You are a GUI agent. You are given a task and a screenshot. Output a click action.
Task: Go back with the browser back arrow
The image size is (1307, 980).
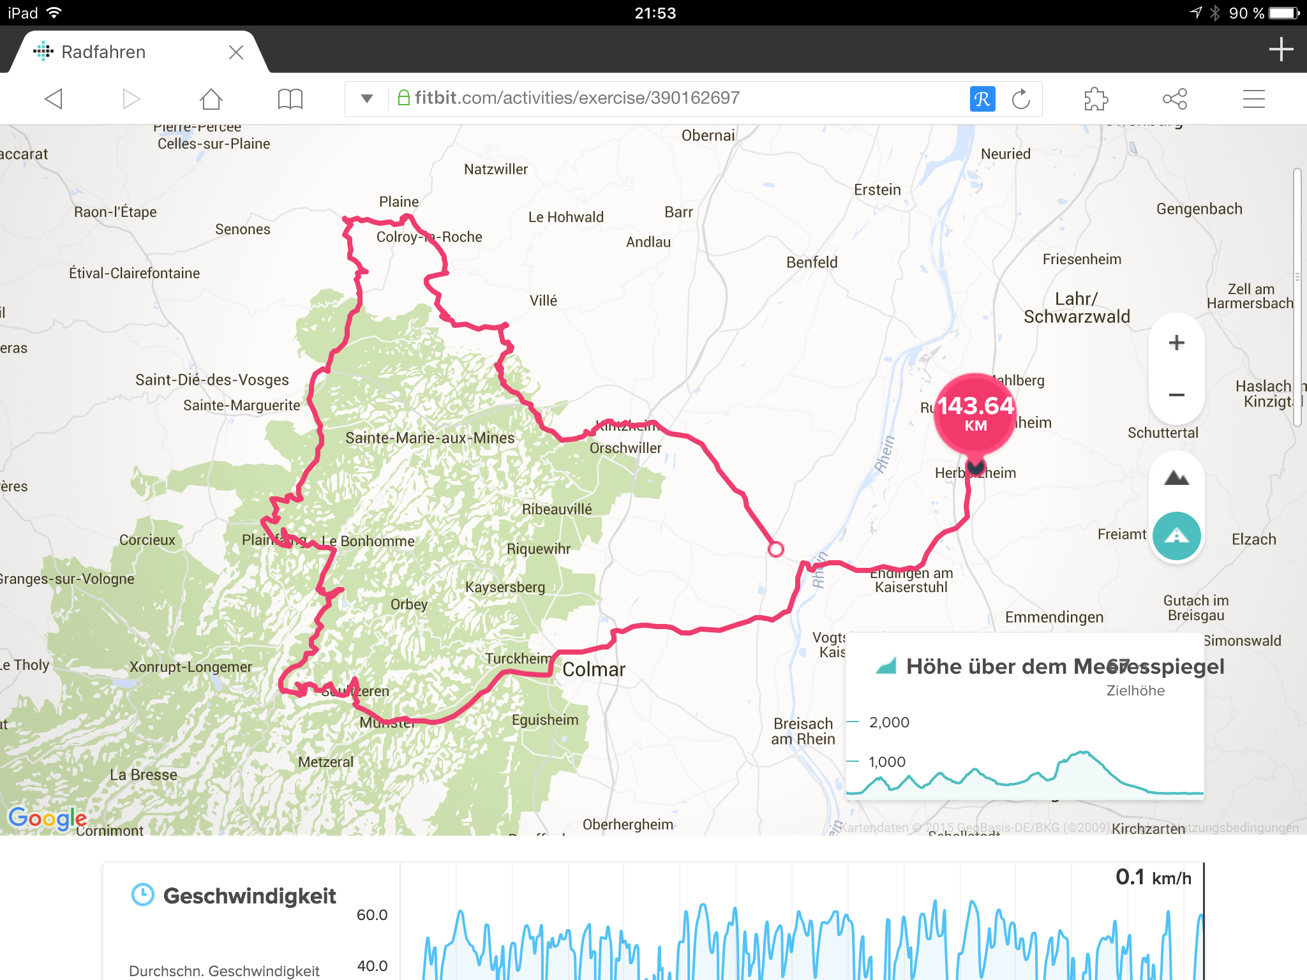pyautogui.click(x=54, y=99)
